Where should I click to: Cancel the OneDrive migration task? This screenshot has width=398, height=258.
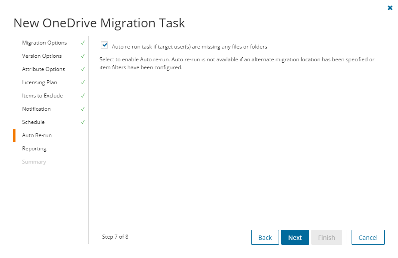pos(367,237)
